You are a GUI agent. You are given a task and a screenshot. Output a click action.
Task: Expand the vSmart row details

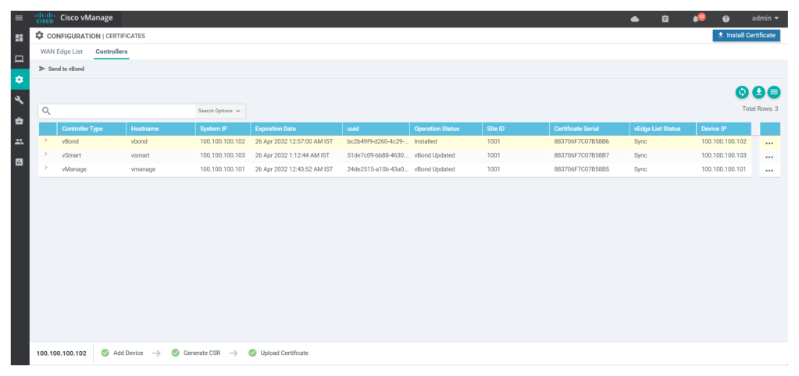click(46, 154)
